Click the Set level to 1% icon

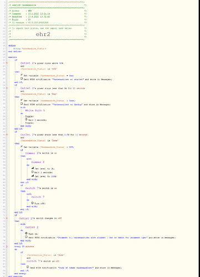coord(33,168)
